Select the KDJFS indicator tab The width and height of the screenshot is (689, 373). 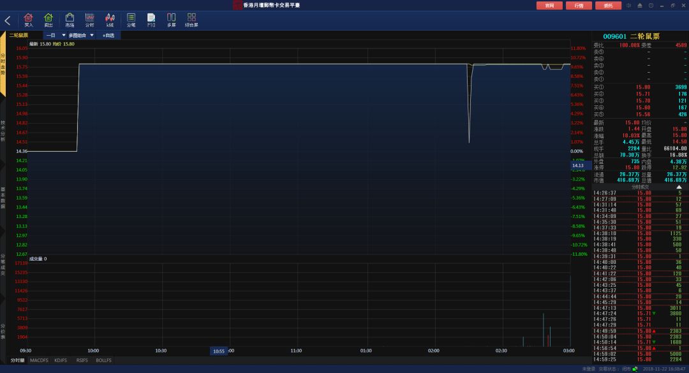point(61,360)
